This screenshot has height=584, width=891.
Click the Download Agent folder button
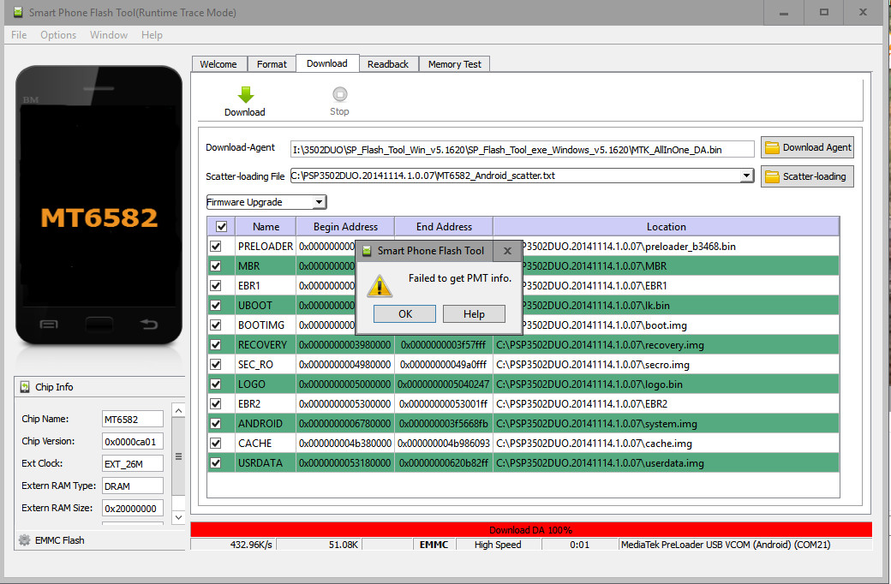(807, 147)
